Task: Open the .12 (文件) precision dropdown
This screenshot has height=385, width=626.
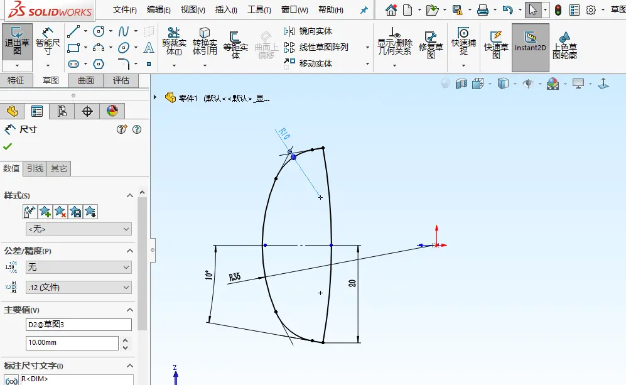Action: pos(78,287)
